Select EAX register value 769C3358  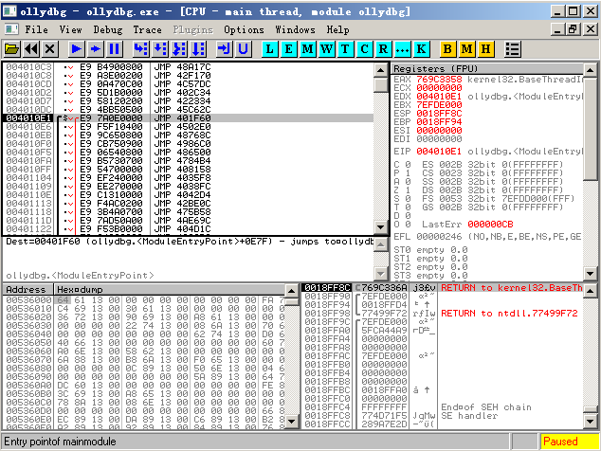[x=439, y=80]
